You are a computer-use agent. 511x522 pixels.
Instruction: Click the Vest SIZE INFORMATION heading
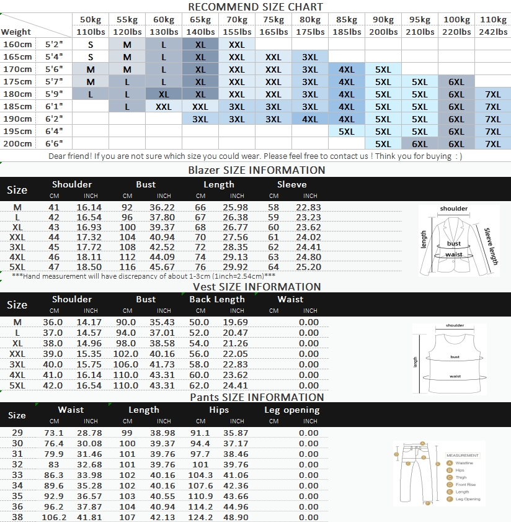[x=257, y=287]
